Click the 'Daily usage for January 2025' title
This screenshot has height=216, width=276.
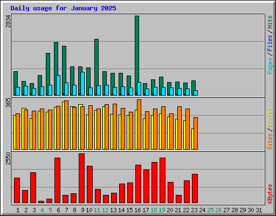pos(63,8)
